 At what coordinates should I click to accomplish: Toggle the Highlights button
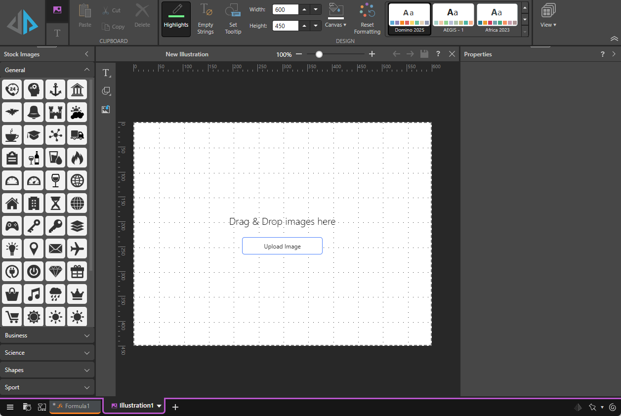pos(176,19)
